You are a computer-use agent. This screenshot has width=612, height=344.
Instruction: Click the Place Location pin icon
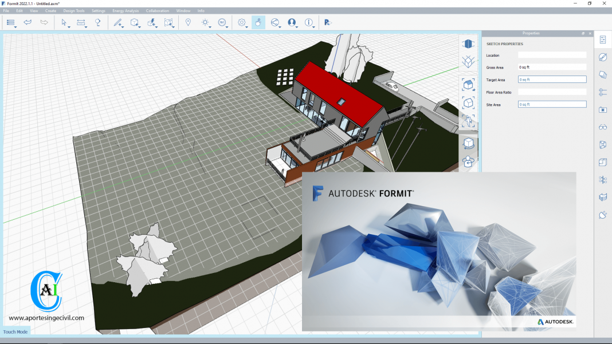click(189, 23)
